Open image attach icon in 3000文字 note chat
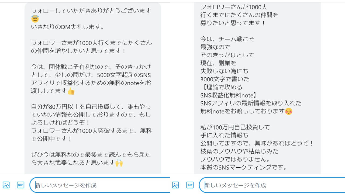Viewport: 345px width, 194px height. click(175, 185)
